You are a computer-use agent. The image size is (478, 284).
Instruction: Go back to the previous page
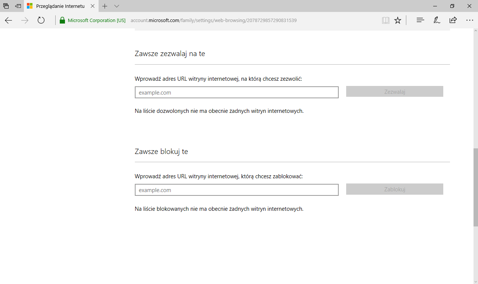coord(9,21)
